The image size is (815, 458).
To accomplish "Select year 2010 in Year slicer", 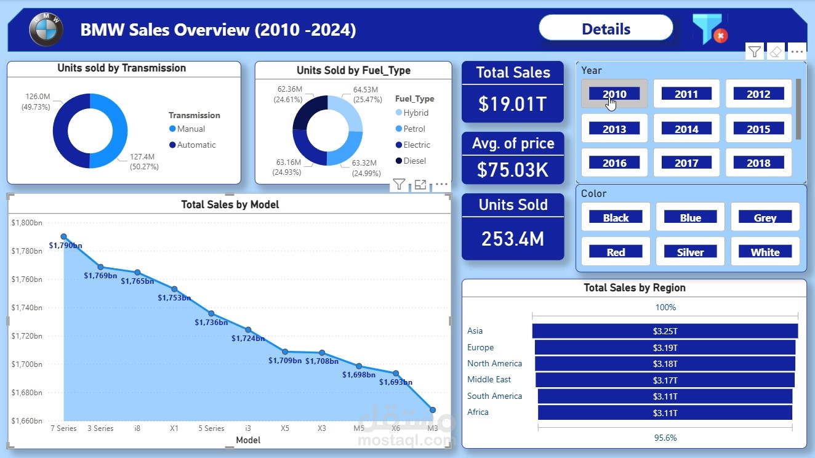I will [x=614, y=94].
